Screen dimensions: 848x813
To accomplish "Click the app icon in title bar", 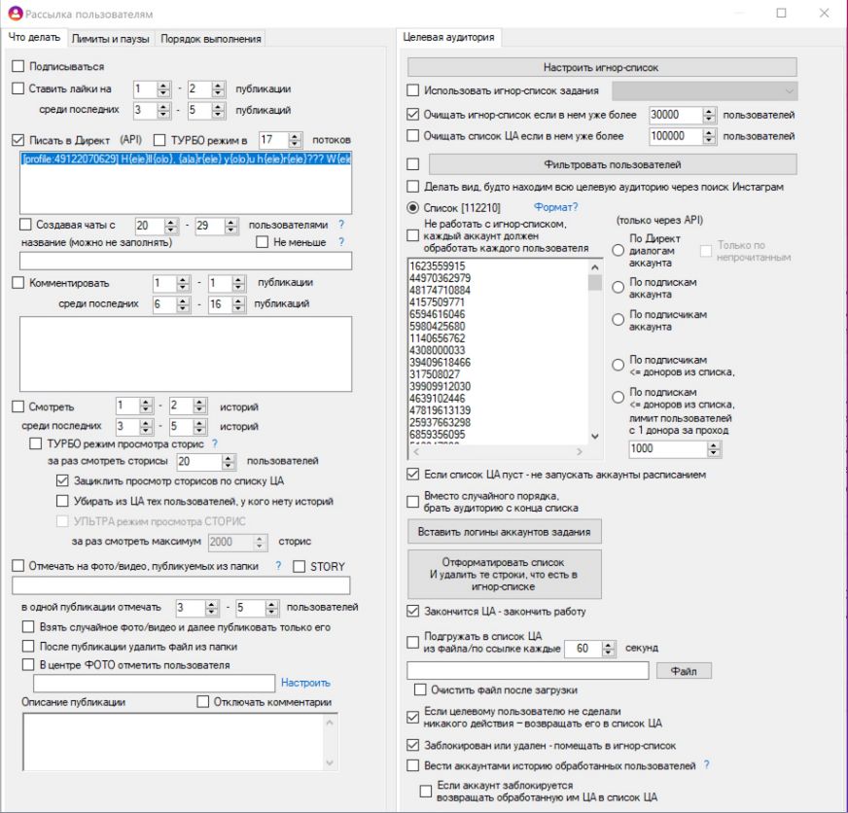I will click(x=14, y=14).
